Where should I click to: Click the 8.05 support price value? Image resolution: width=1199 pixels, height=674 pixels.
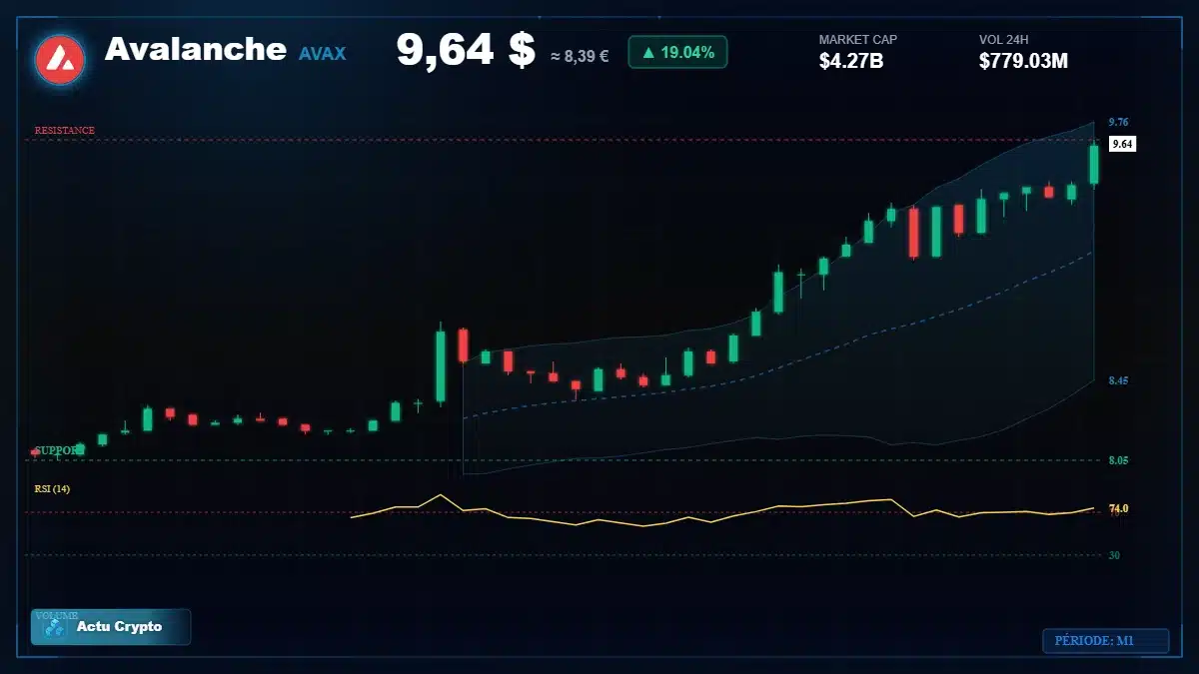[x=1118, y=460]
